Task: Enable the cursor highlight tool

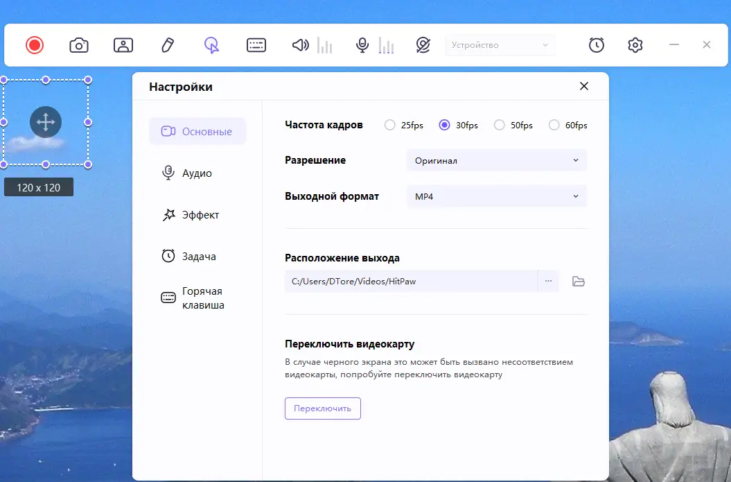Action: coord(211,44)
